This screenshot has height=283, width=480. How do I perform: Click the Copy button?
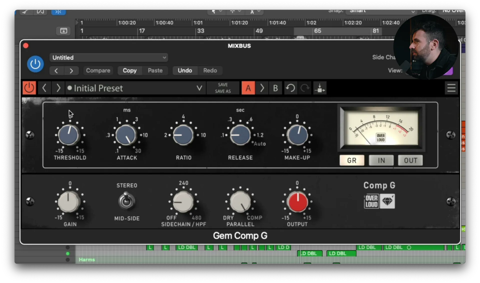tap(129, 71)
